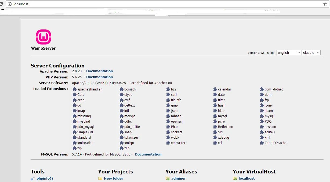Click the alias icon next to adminer
Screen dimensions: 330x182
coord(168,178)
